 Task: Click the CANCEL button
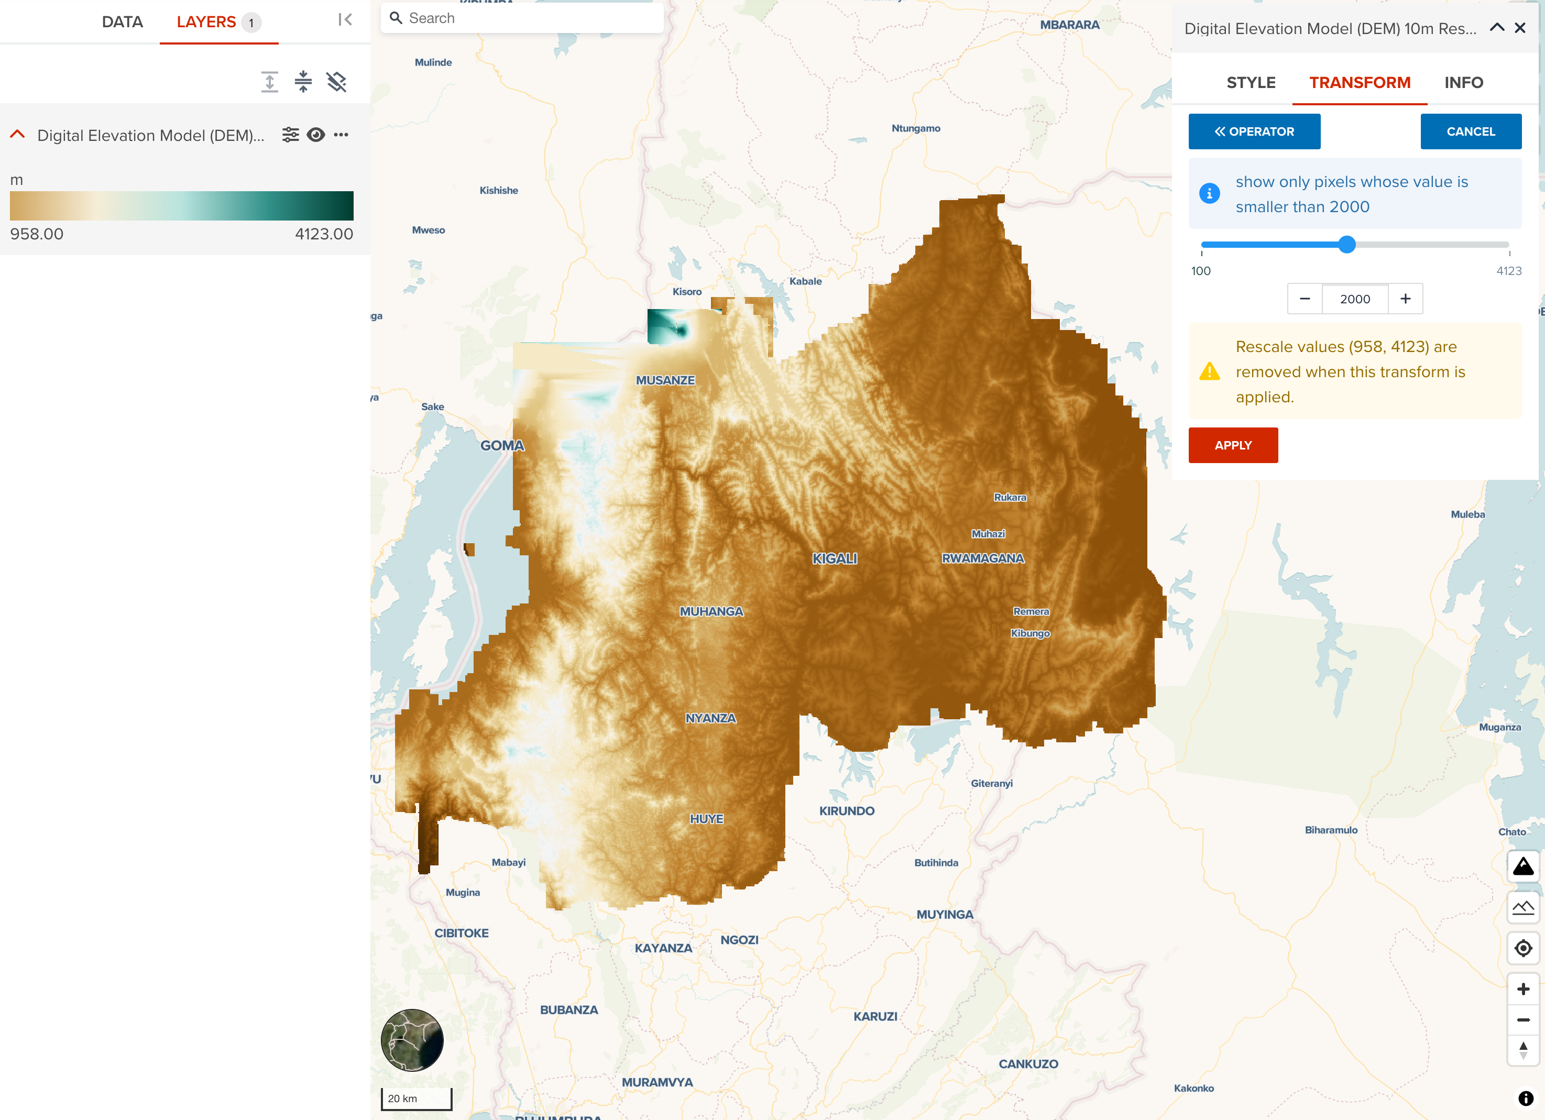[1471, 131]
